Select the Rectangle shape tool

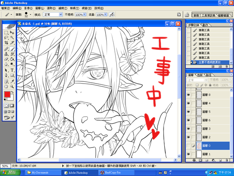click(12, 75)
